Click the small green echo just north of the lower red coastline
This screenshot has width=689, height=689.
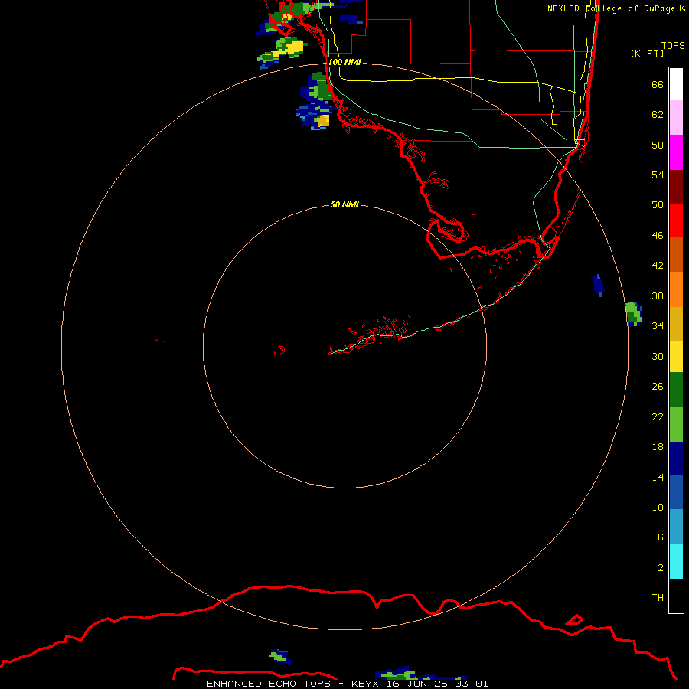(280, 656)
